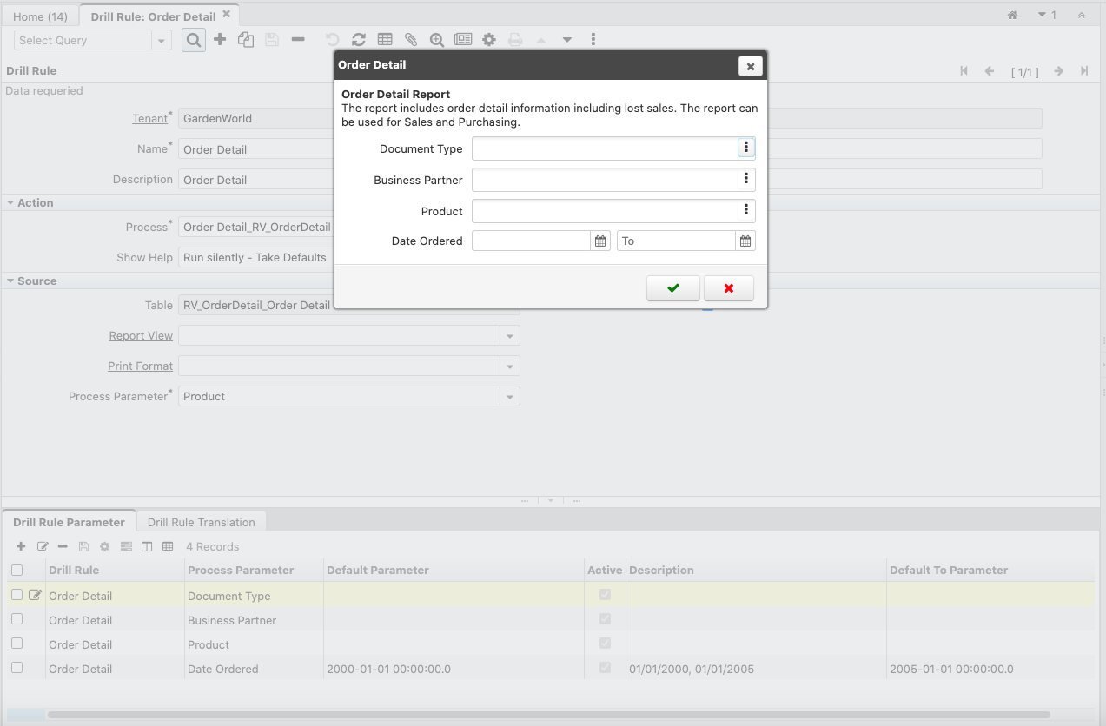1106x726 pixels.
Task: Click the Find record magnifier icon
Action: pos(194,40)
